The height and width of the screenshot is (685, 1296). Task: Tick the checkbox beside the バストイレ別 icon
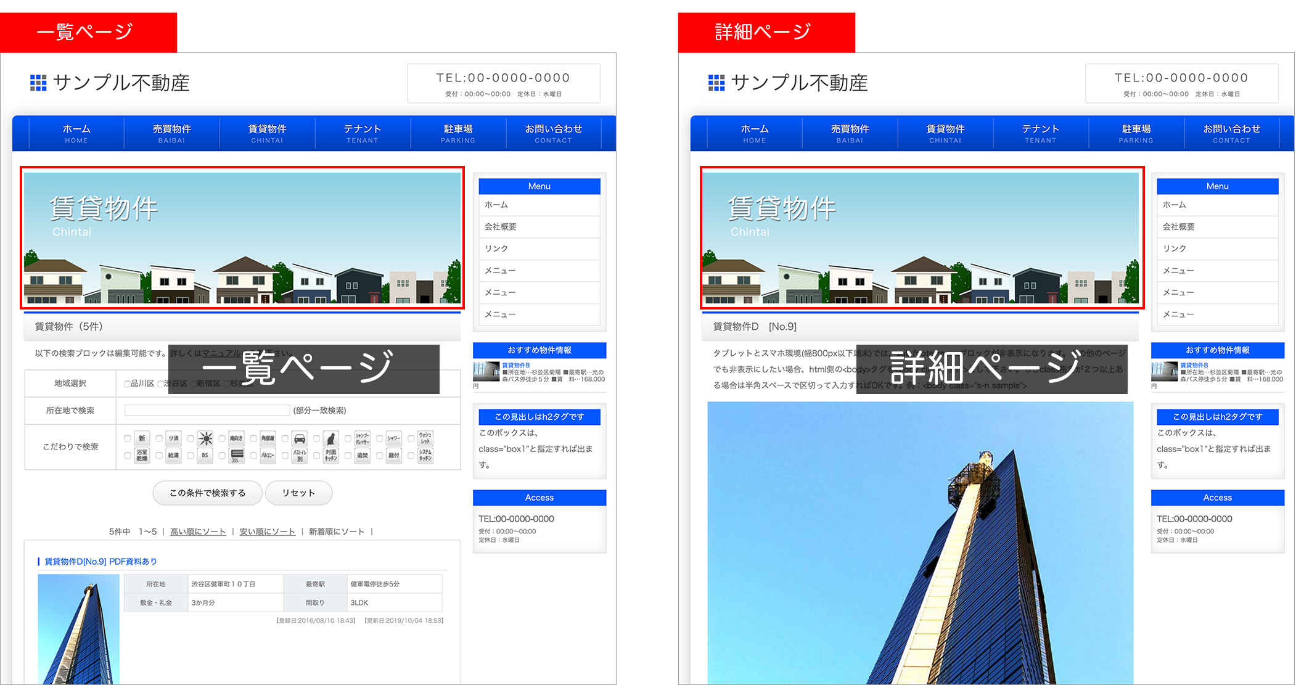click(285, 456)
